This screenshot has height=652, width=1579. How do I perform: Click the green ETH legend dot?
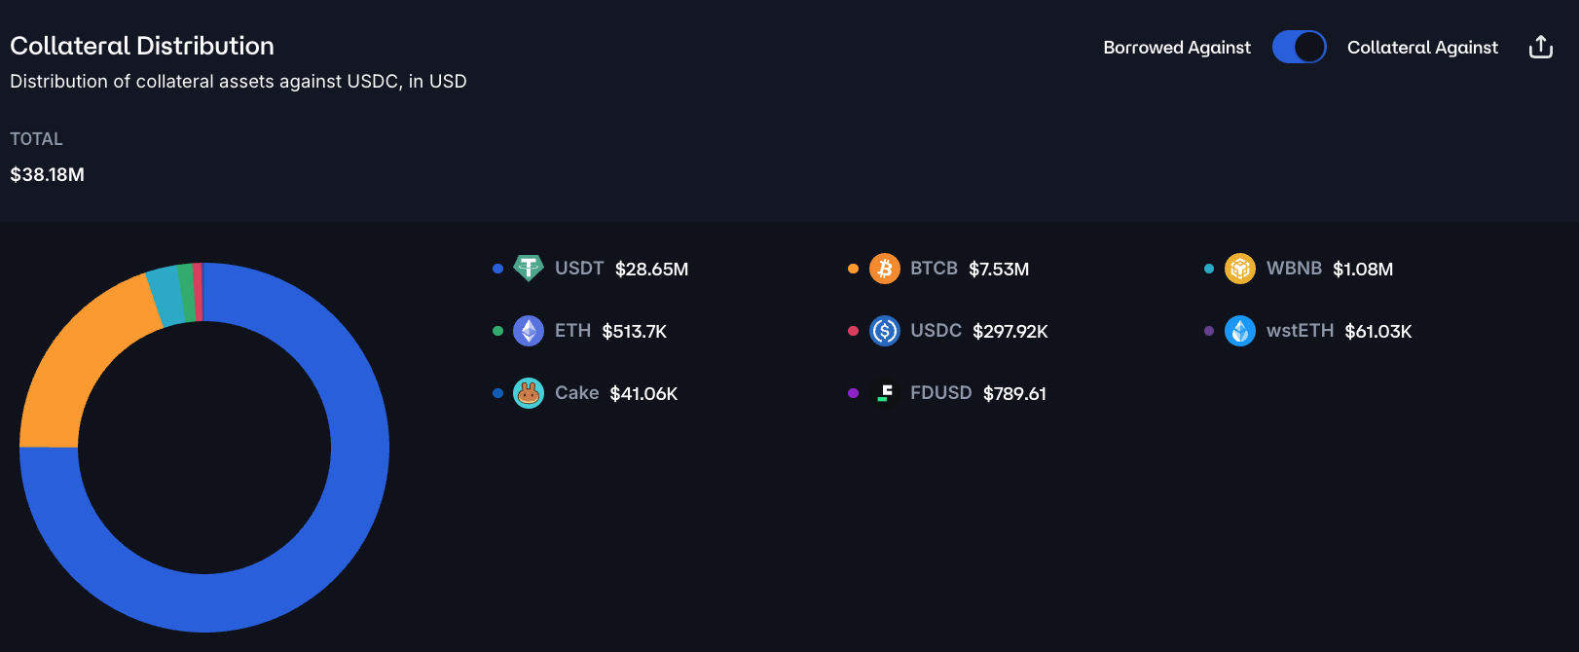click(497, 331)
